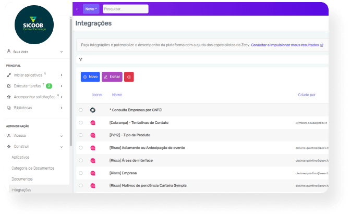Screen dimensions: 351x218
Task: Open Categoria de Documentos menu item
Action: (x=33, y=168)
